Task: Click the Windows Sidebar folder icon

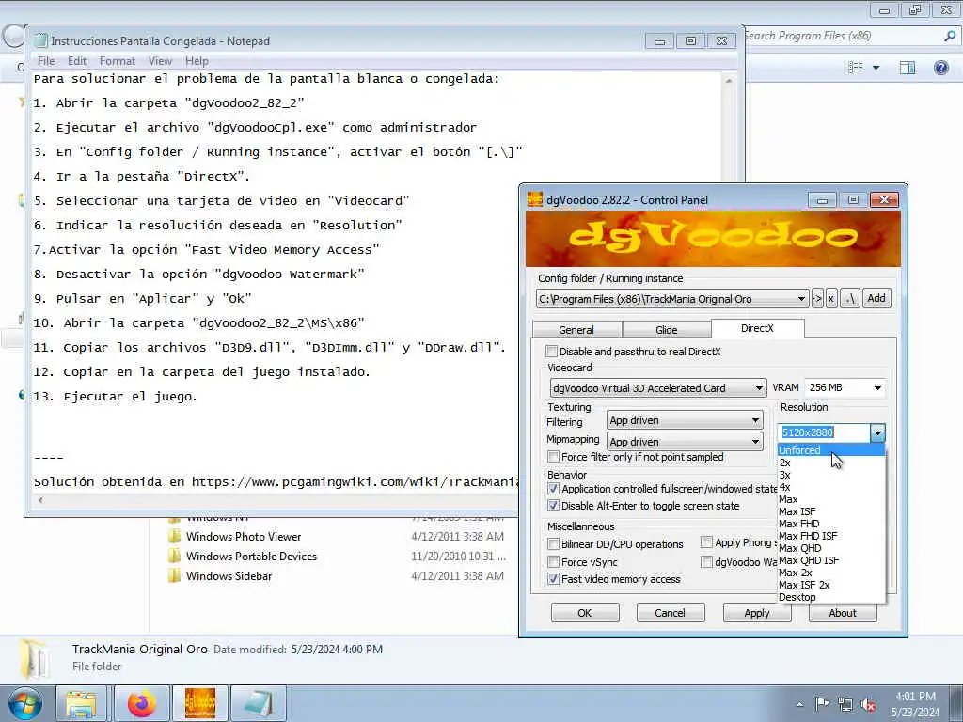Action: point(174,576)
